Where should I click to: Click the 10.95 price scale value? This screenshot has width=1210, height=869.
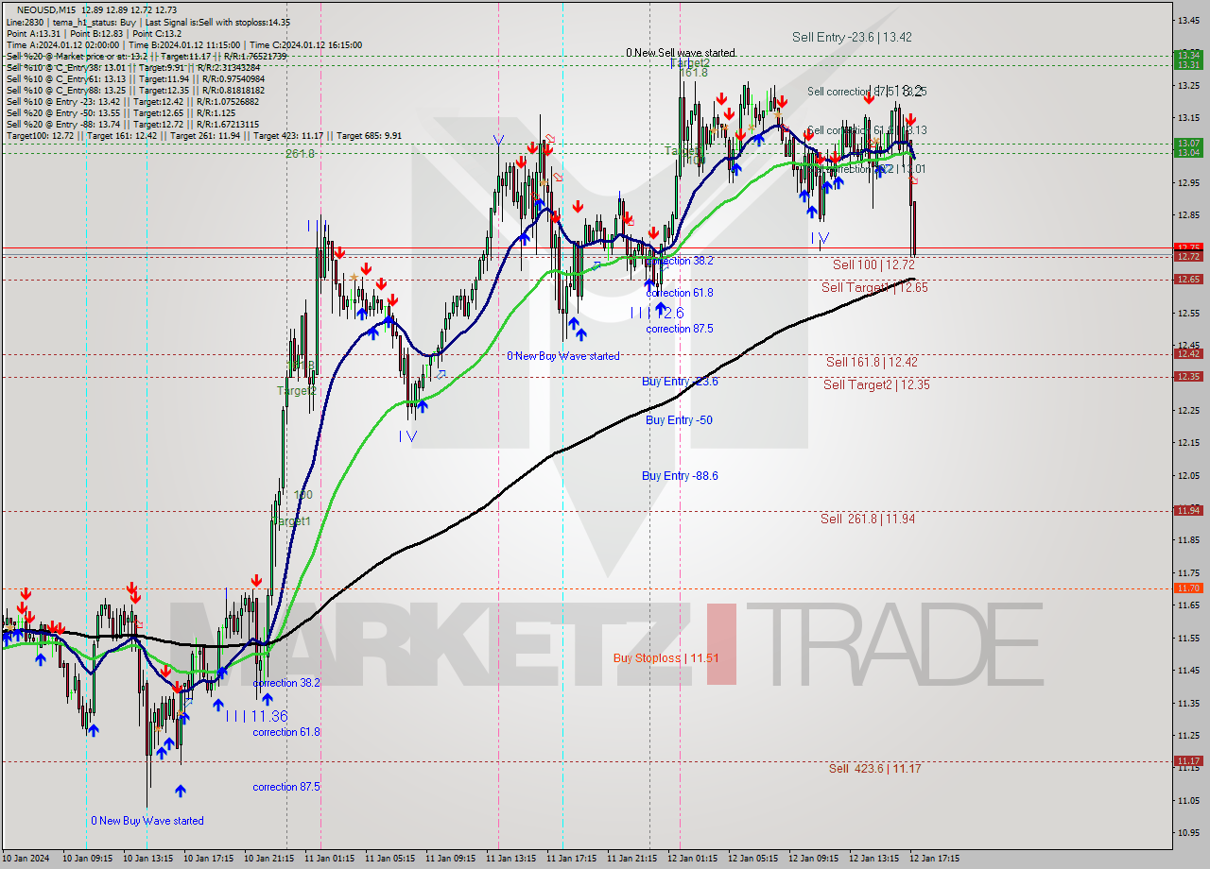pos(1188,833)
